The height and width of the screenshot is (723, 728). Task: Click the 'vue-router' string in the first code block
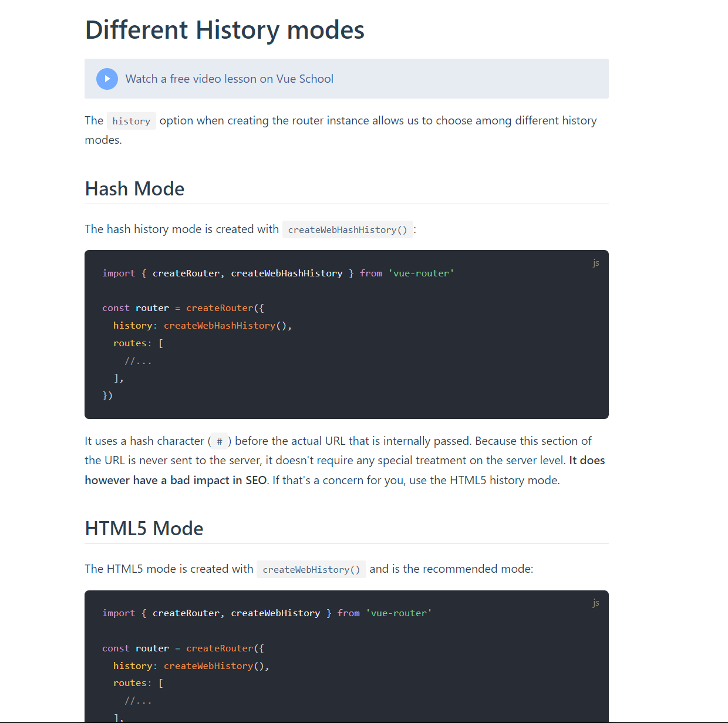[421, 273]
